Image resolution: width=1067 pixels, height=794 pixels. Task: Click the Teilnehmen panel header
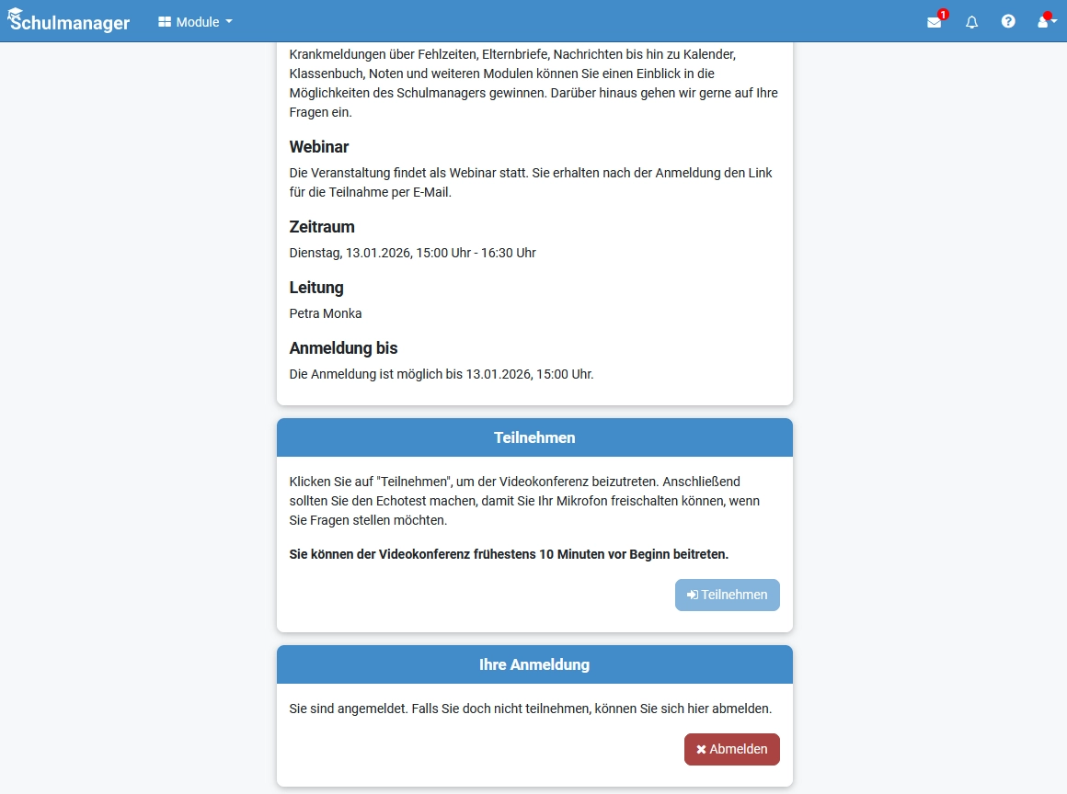[x=534, y=437]
